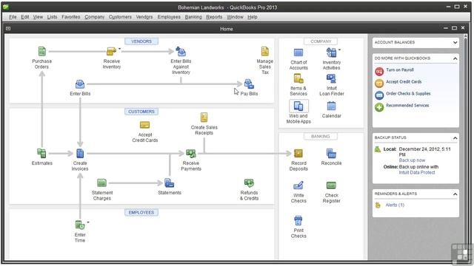The height and width of the screenshot is (266, 474).
Task: Collapse Reminders & Alerts panel
Action: (x=455, y=194)
